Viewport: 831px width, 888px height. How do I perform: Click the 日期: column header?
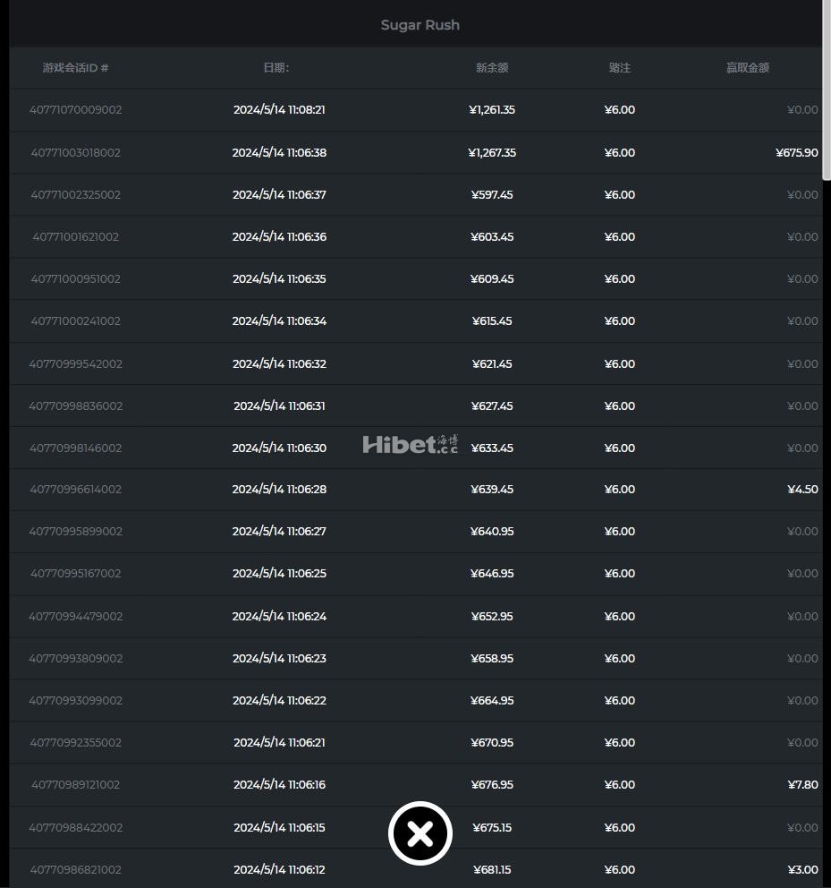[276, 68]
